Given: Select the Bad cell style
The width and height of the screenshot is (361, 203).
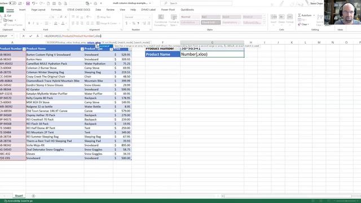Looking at the screenshot, I should (210, 17).
